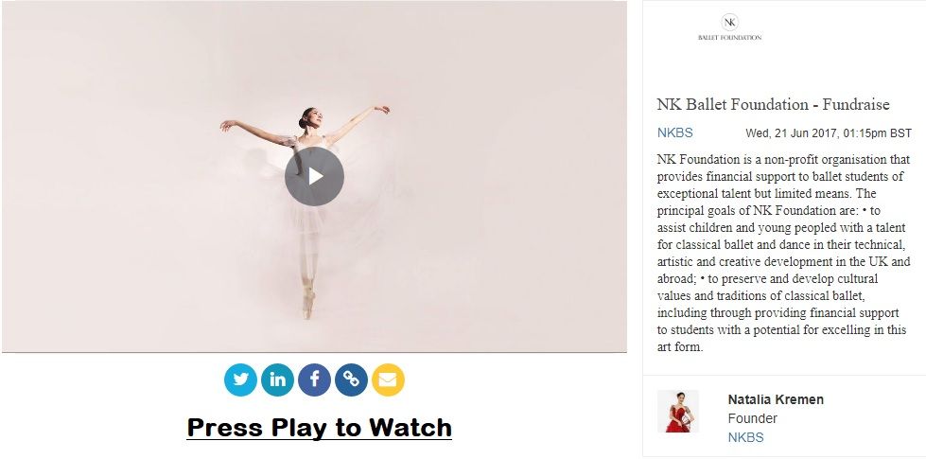Screen dimensions: 926x459
Task: Share the video on LinkedIn
Action: point(277,380)
